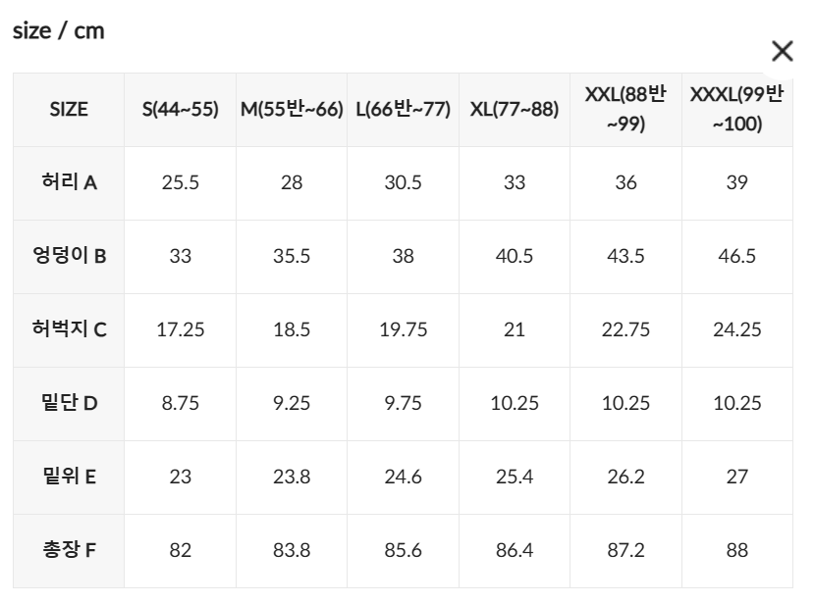
Task: Select the S(44~55) size column header
Action: click(180, 110)
